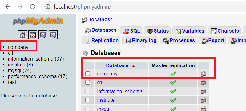Image resolution: width=246 pixels, height=111 pixels.
Task: Open the Status tab
Action: click(157, 31)
